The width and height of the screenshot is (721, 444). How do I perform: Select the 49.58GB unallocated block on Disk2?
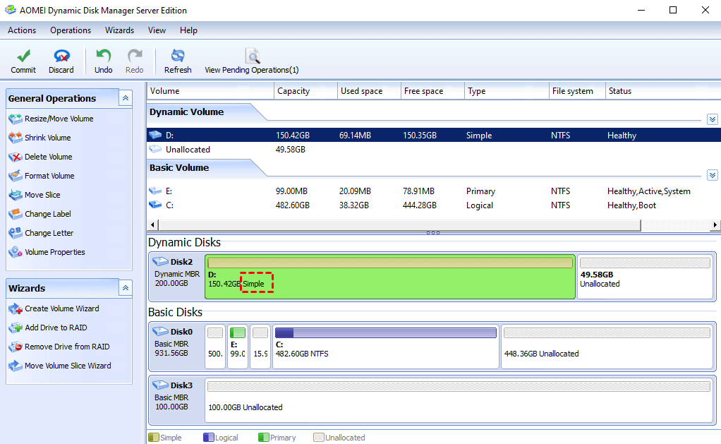[x=645, y=277]
